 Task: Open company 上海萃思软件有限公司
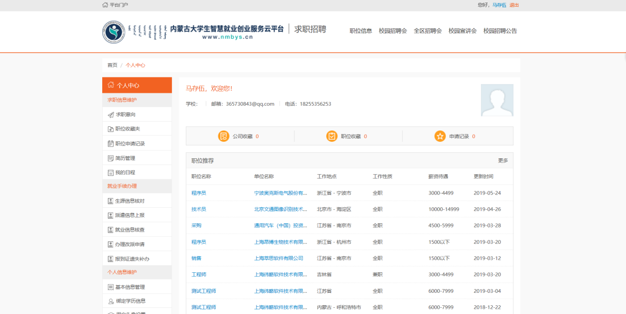pyautogui.click(x=279, y=258)
